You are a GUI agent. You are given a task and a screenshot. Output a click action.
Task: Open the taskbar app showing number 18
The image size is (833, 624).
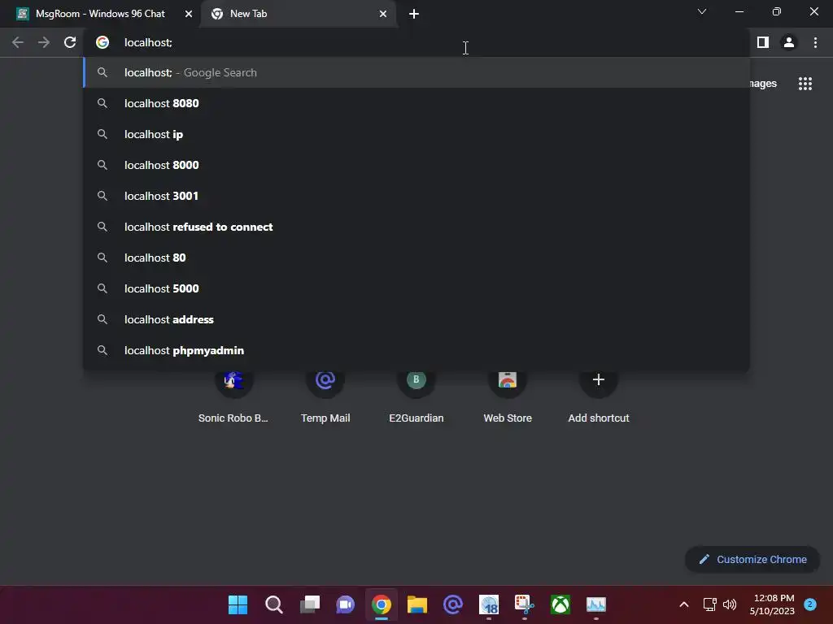click(489, 604)
